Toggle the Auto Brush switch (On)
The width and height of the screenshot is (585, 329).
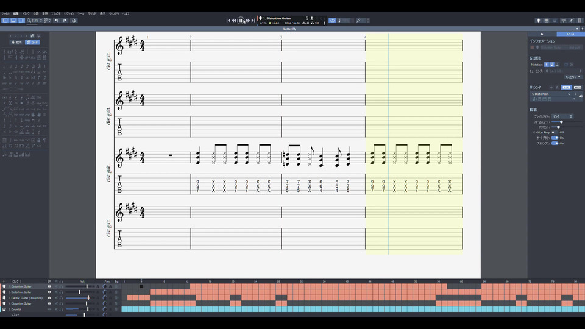click(x=555, y=138)
